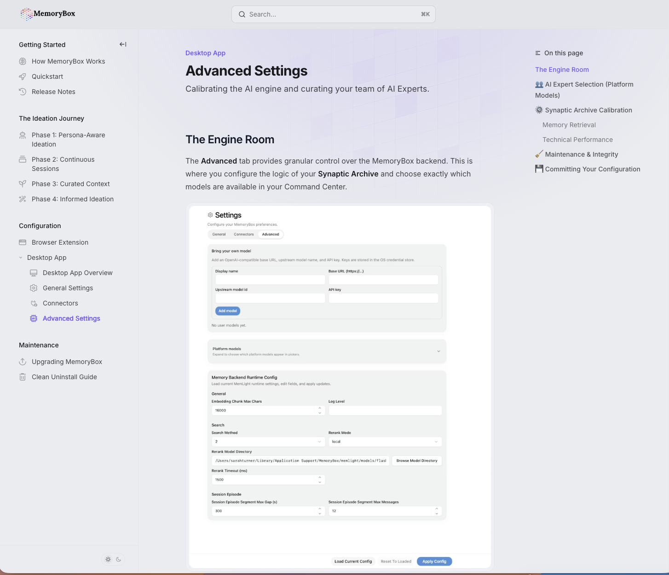This screenshot has width=669, height=575.
Task: Select the Connectors tab in Settings
Action: point(244,235)
